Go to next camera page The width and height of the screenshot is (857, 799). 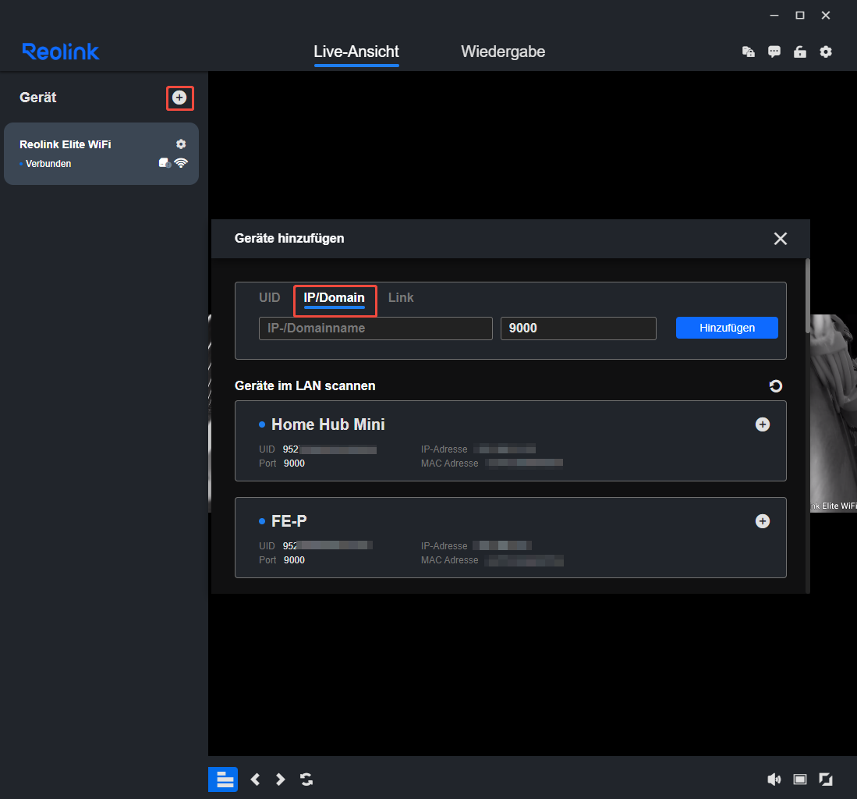[281, 779]
